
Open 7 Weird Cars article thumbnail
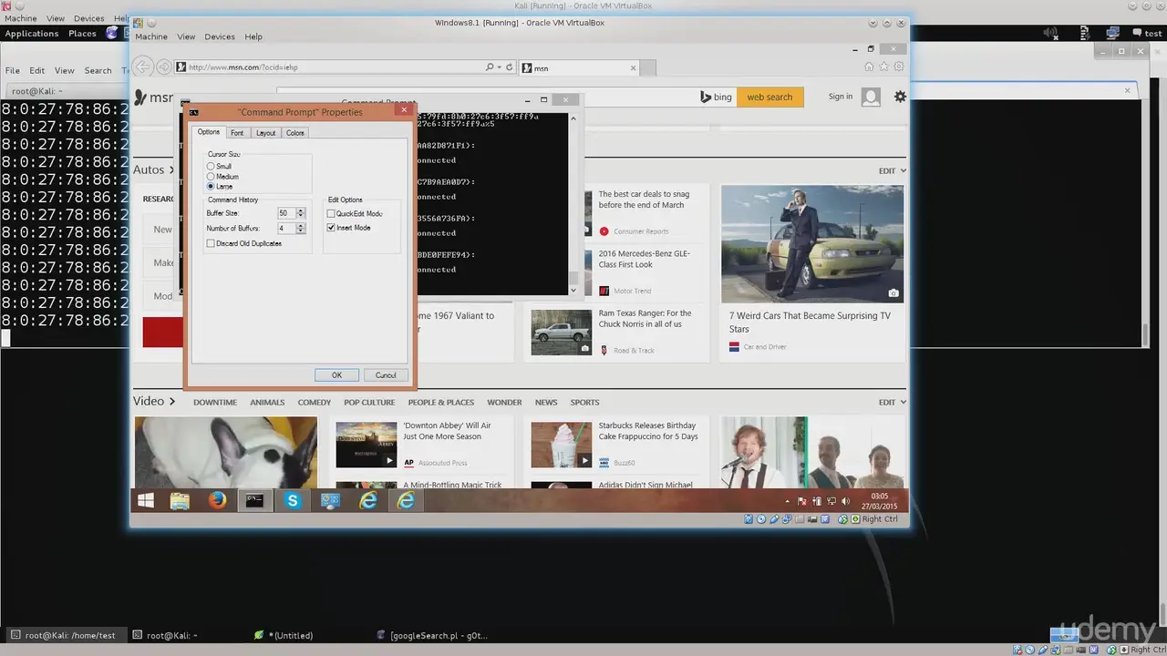click(812, 243)
